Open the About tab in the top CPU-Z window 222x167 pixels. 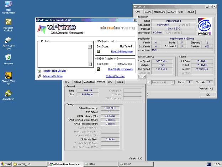(191, 12)
